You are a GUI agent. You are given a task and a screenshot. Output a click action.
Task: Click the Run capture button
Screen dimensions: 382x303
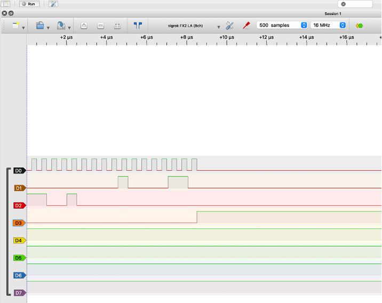point(29,4)
